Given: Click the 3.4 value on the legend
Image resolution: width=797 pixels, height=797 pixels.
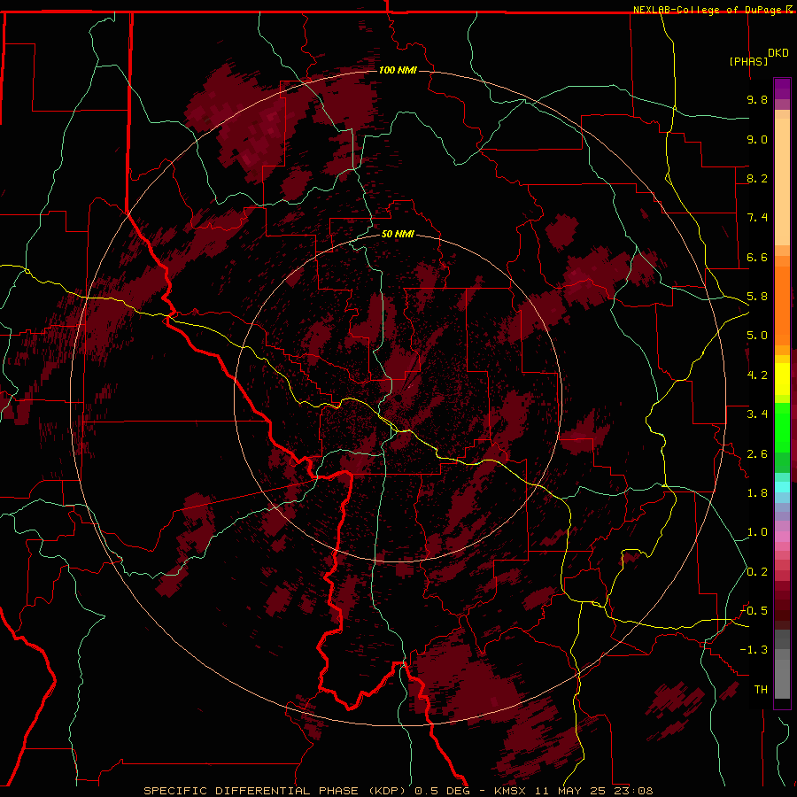Looking at the screenshot, I should [757, 414].
